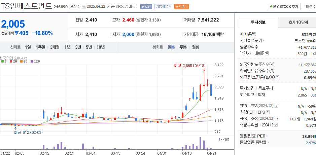Select red 20-day moving average swatch
This screenshot has height=155, width=316.
click(11, 62)
